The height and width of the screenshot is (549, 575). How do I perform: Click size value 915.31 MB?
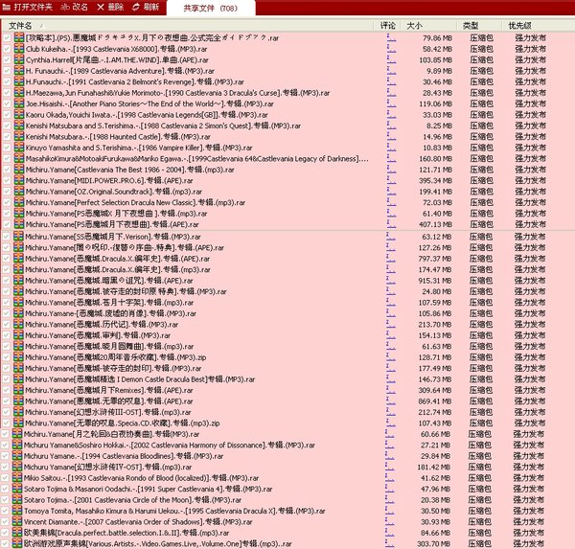434,281
